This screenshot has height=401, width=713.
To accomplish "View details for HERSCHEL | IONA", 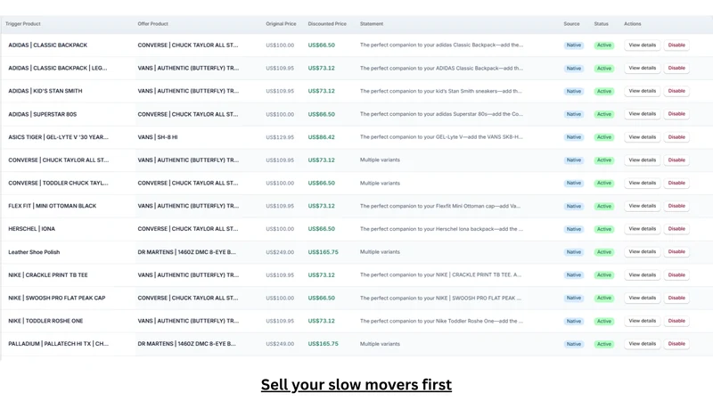I will click(x=642, y=229).
